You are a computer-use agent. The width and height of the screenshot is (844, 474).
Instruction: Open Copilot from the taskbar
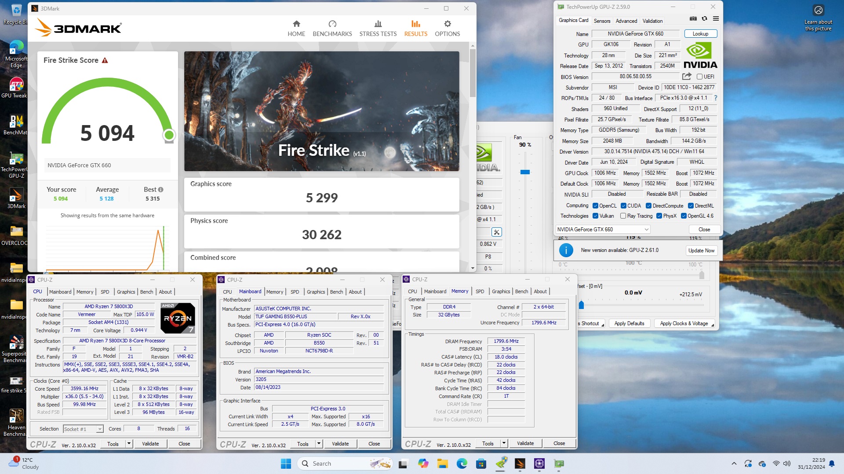423,463
